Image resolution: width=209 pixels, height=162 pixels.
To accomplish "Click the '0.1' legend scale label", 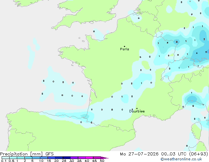I will click(4, 161).
